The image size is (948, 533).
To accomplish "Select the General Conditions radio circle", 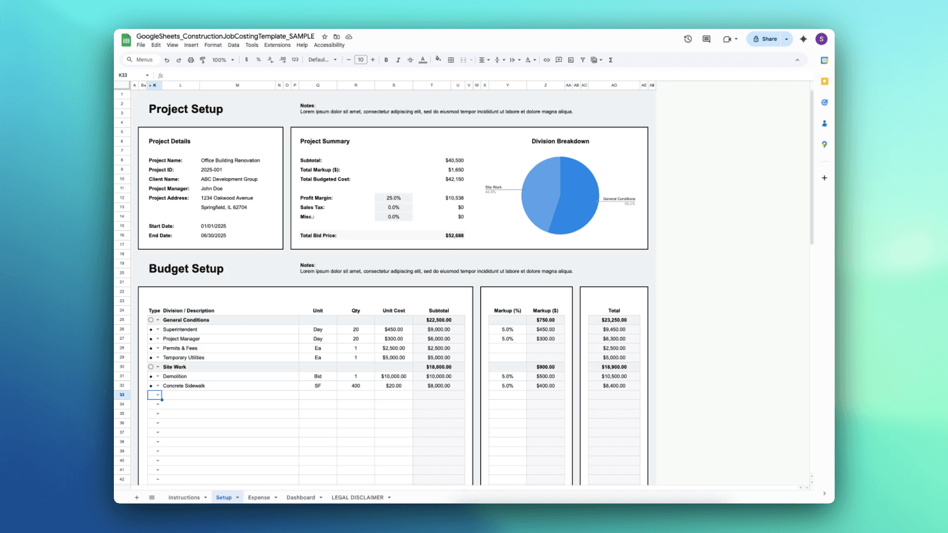I will [150, 319].
